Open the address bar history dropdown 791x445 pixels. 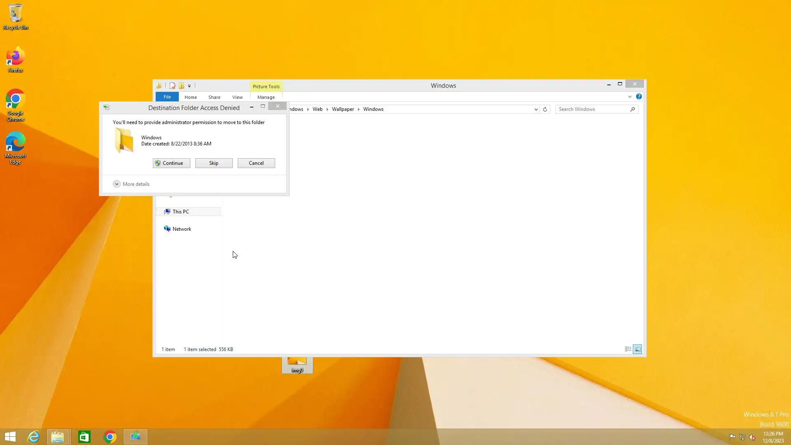[536, 109]
